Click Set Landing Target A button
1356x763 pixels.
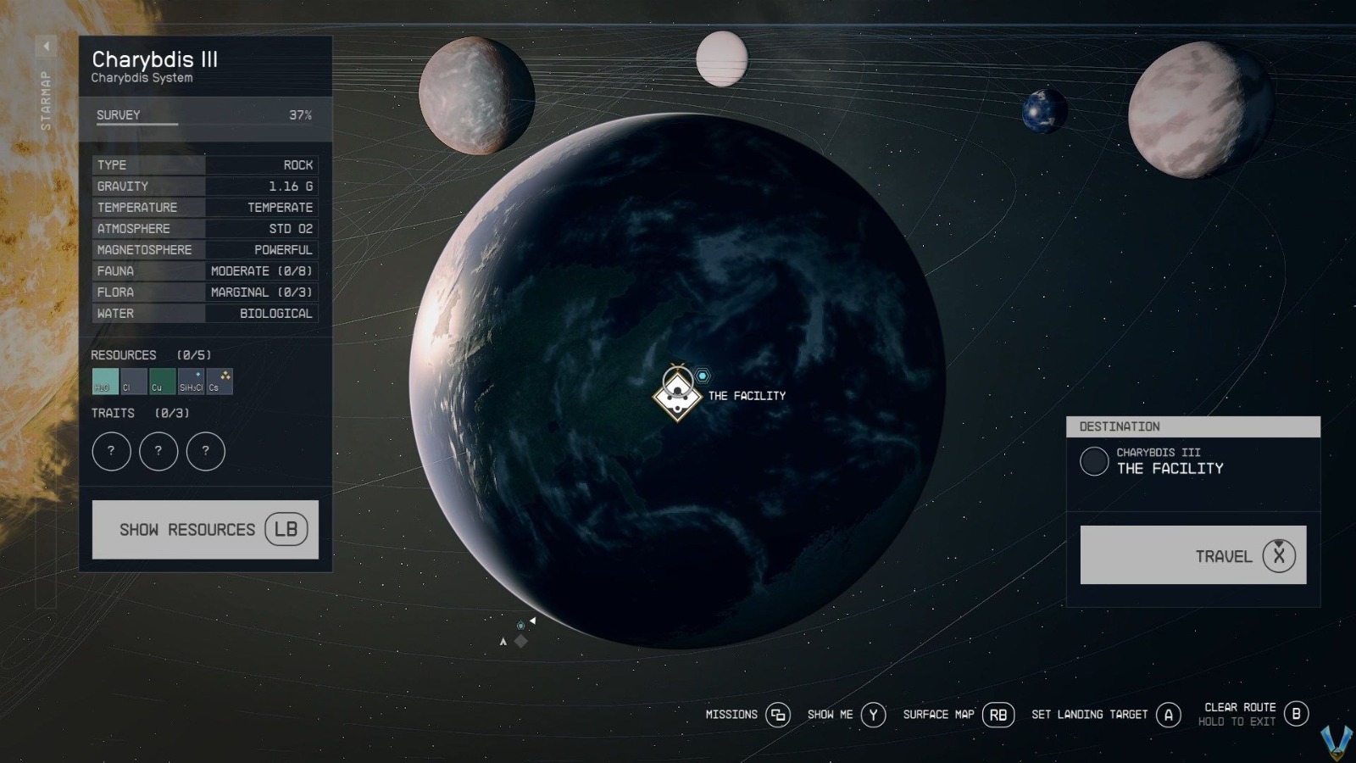click(1169, 715)
